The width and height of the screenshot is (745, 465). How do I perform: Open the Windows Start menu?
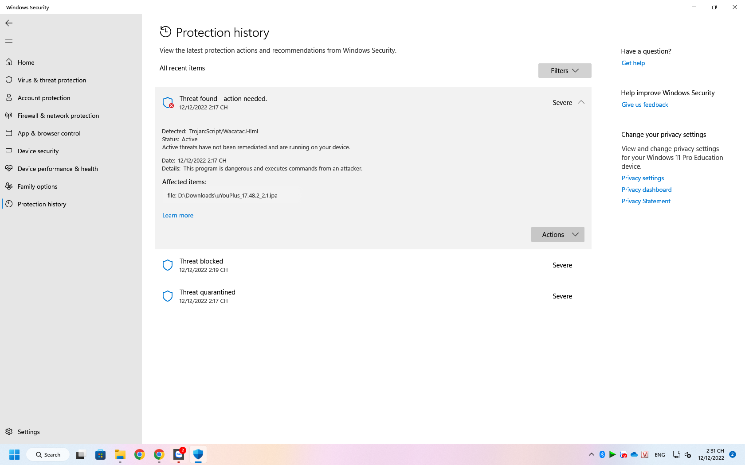pyautogui.click(x=15, y=454)
